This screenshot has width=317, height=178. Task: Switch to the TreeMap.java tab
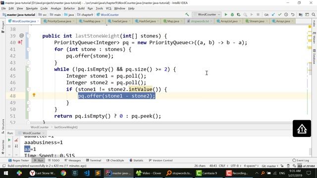tap(91, 21)
